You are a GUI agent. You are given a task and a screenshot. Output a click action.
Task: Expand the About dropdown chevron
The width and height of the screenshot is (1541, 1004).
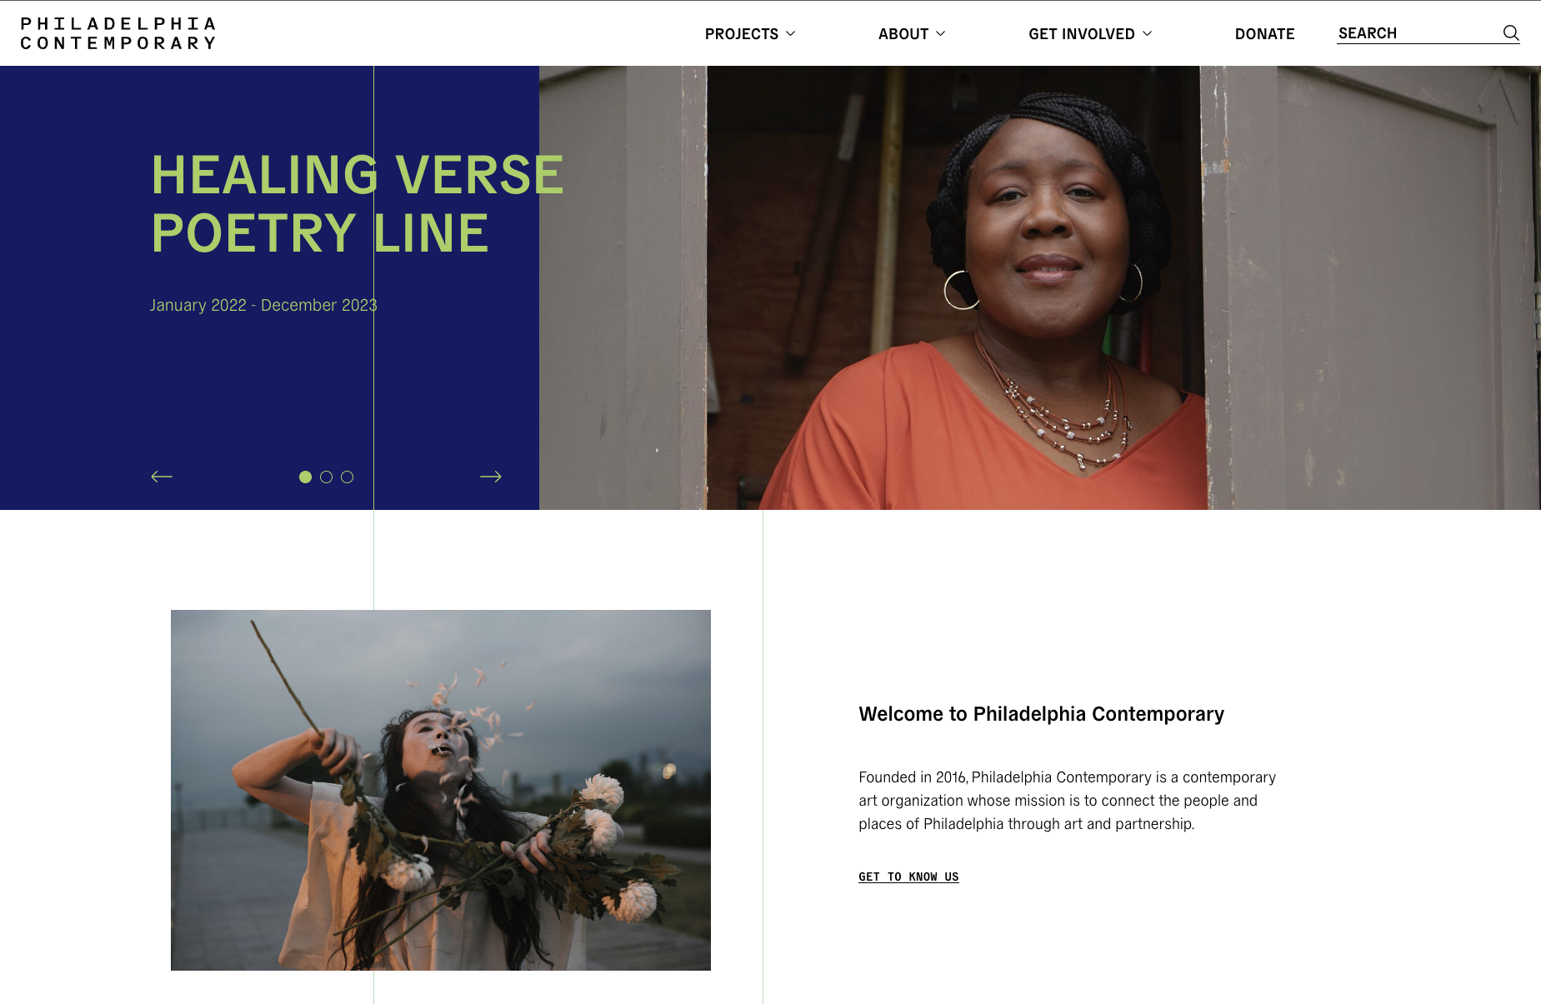(941, 33)
